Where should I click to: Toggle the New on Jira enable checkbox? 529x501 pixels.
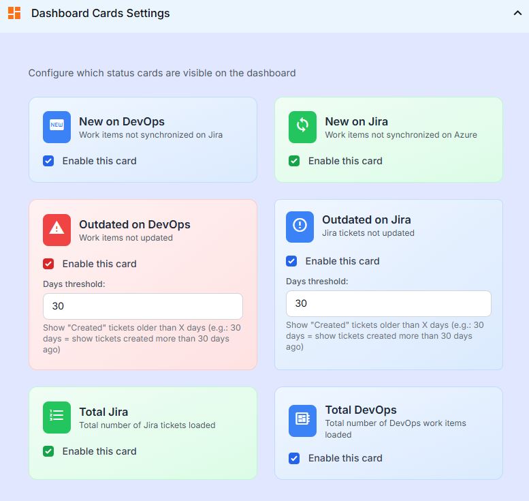point(294,161)
